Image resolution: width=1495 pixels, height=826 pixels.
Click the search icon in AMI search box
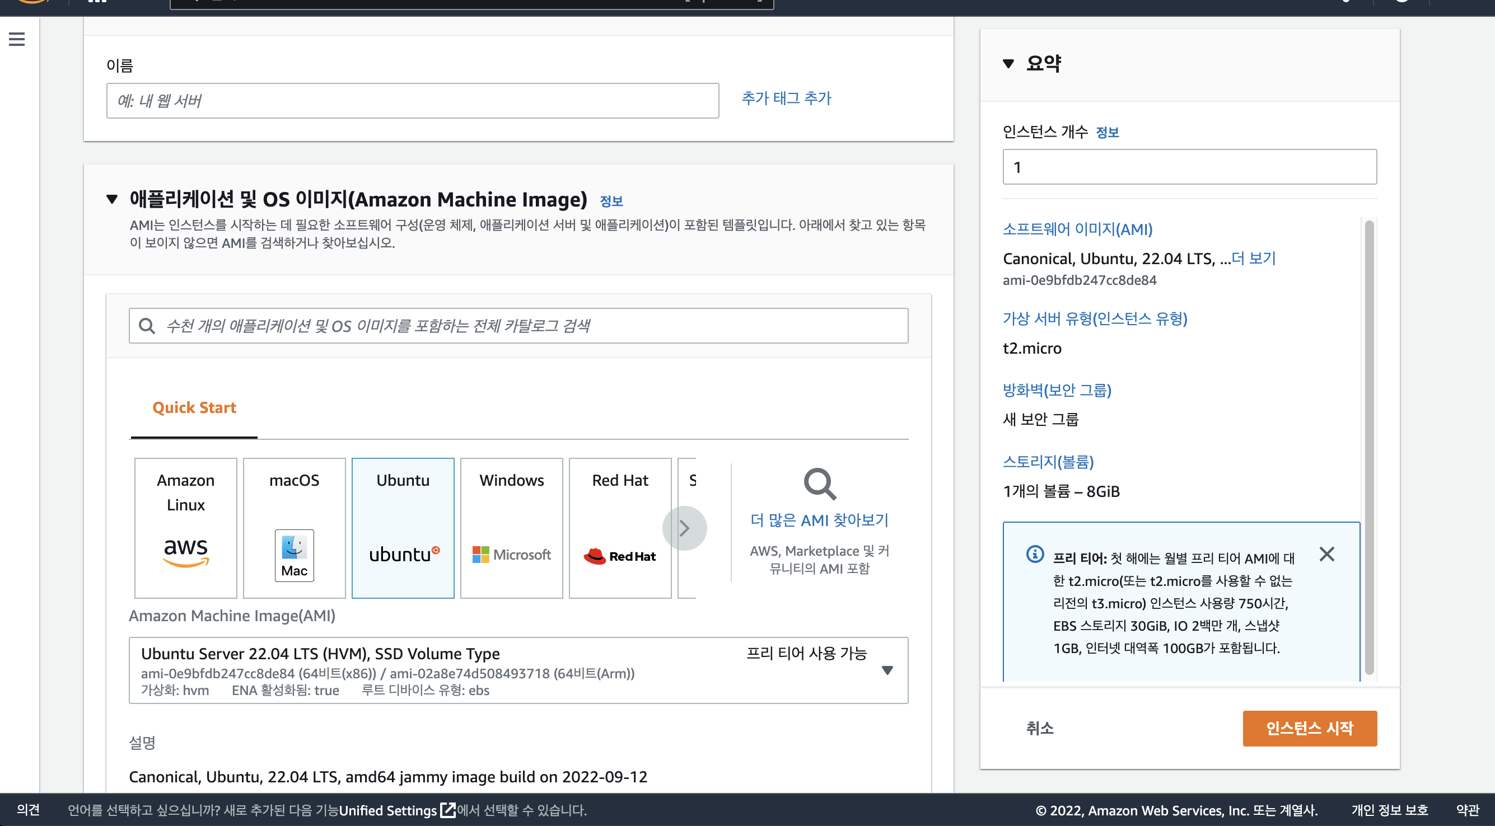point(147,325)
